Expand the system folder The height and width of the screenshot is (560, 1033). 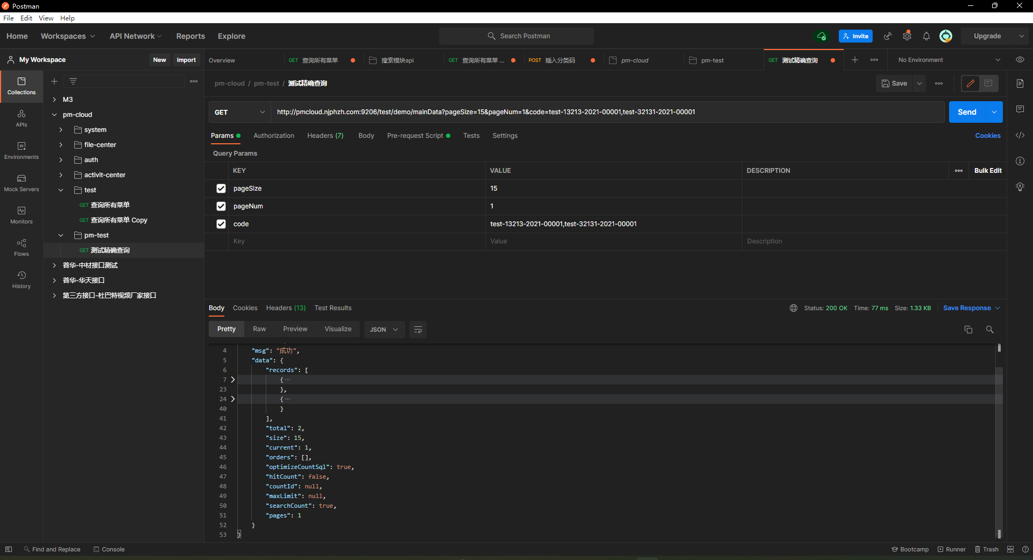click(x=61, y=130)
